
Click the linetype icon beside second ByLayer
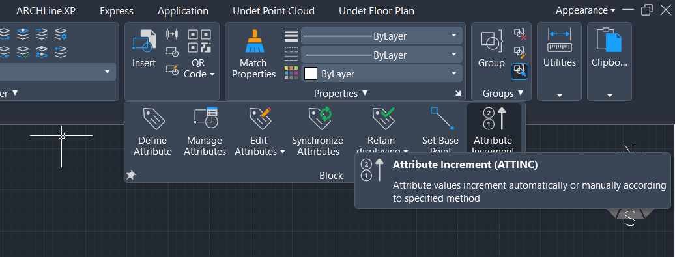[291, 54]
